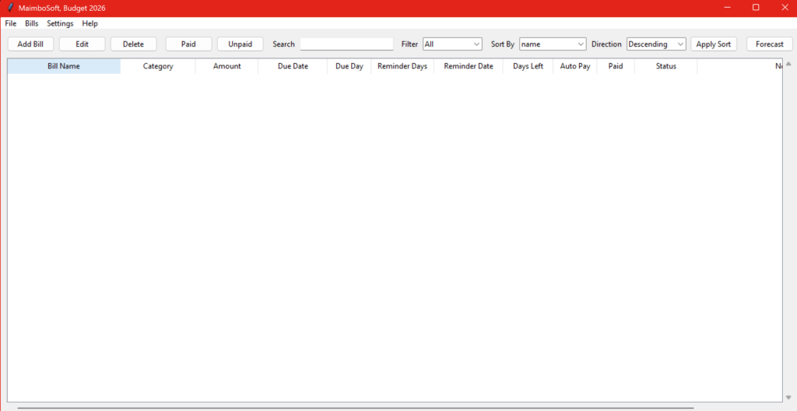The height and width of the screenshot is (411, 797).
Task: Open the Help menu
Action: (x=90, y=23)
